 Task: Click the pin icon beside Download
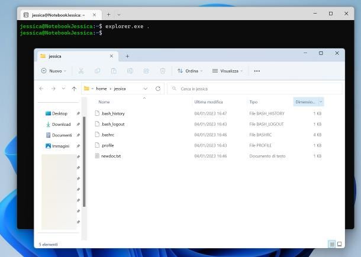78,124
